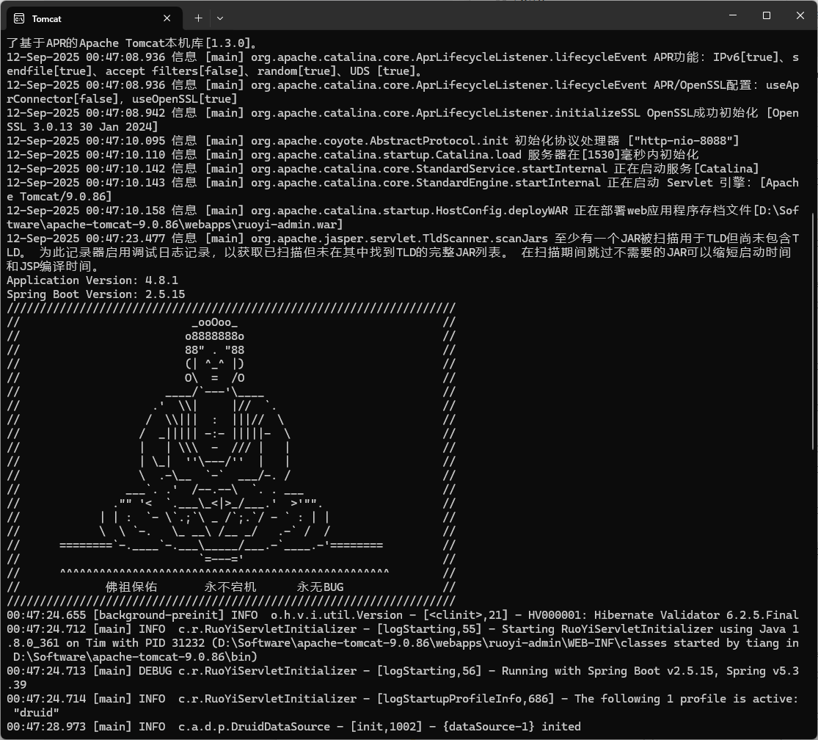Screen dimensions: 818x740
Task: Click the "ruoyi-admin.war]" deployment text
Action: click(x=291, y=225)
